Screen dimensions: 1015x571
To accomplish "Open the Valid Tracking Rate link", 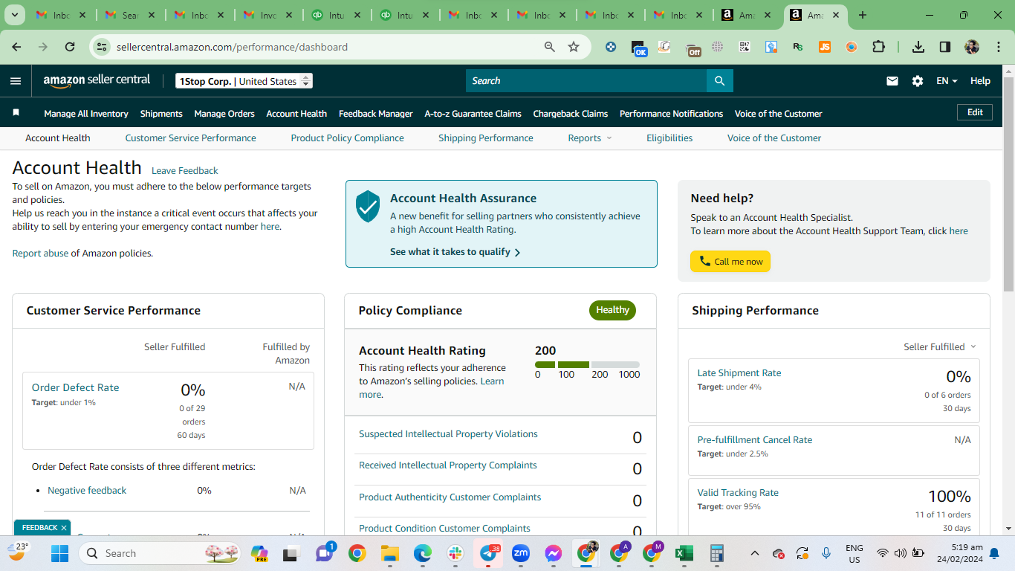I will click(x=738, y=493).
